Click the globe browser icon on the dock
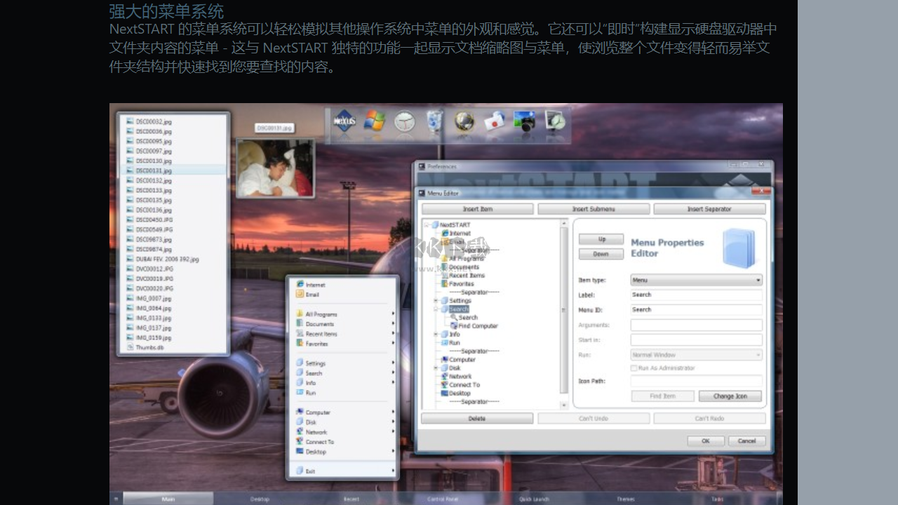The height and width of the screenshot is (505, 898). (x=462, y=121)
